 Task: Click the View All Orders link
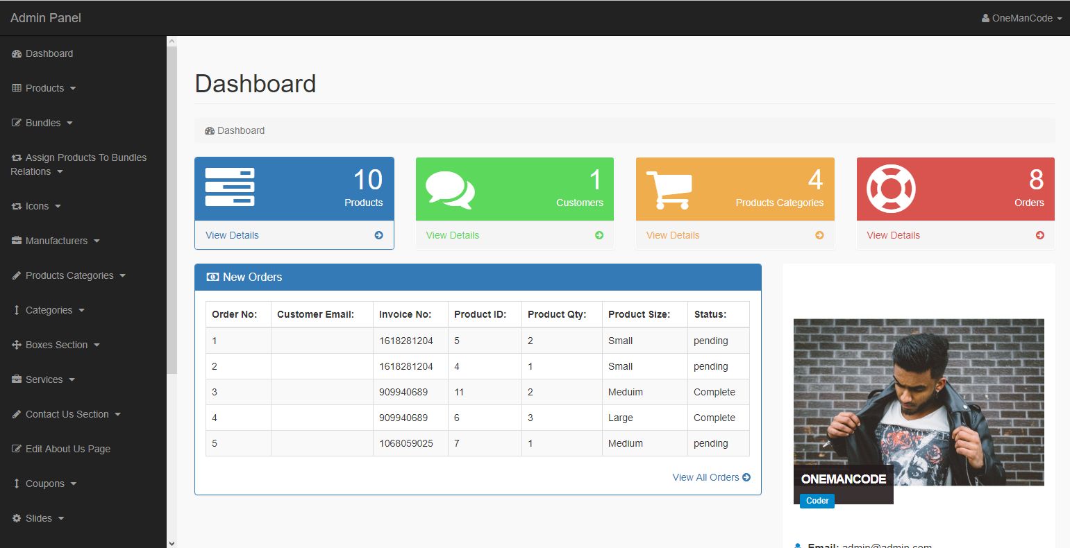pyautogui.click(x=711, y=477)
